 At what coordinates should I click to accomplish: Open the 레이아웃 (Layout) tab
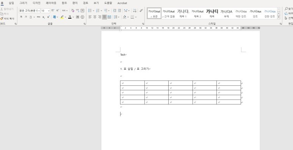pos(51,3)
